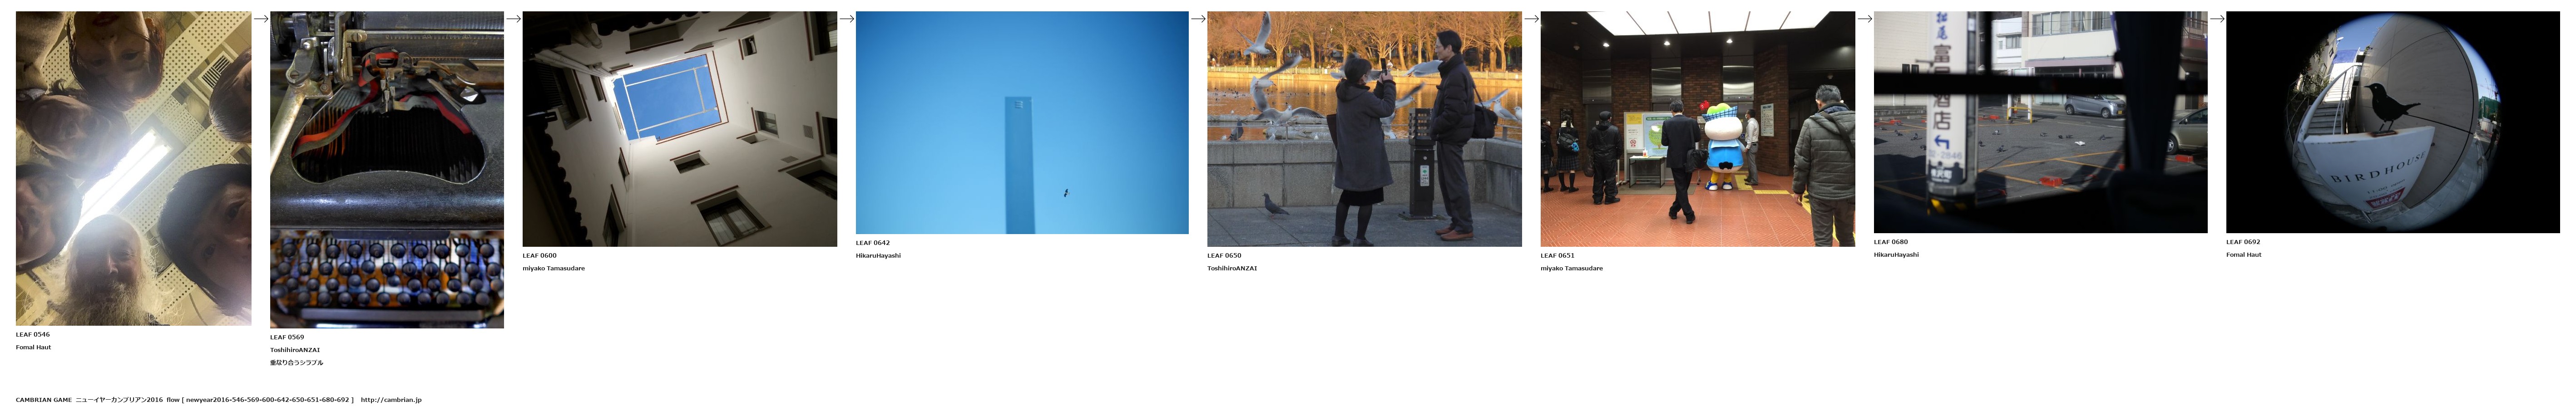Click the 'ニューイヤーカンブリアン2016' footer text
Viewport: 2576px width, 411px height.
119,400
